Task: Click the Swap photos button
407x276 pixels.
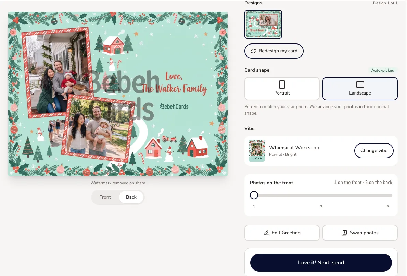Action: coord(360,233)
